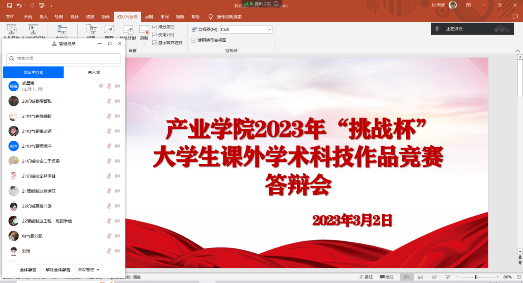Click the Undo arrow in title bar
523x283 pixels.
(x=19, y=5)
